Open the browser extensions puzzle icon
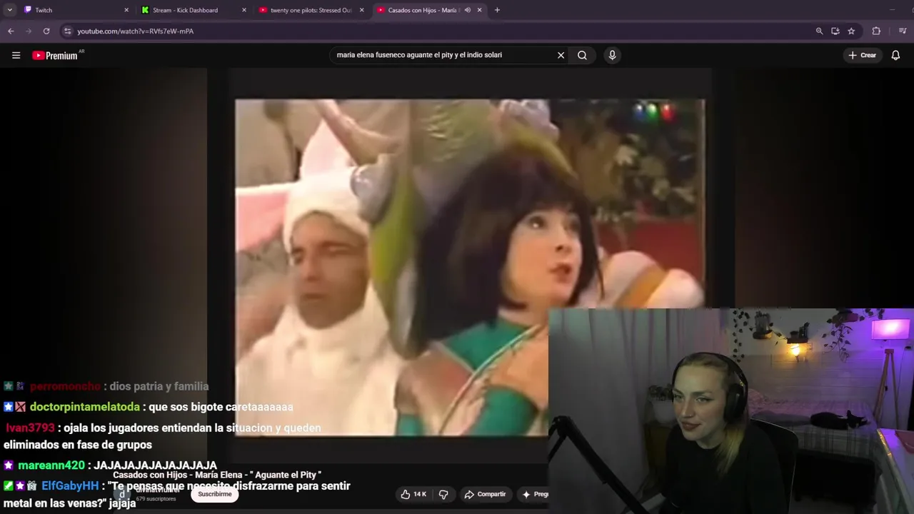 click(876, 31)
